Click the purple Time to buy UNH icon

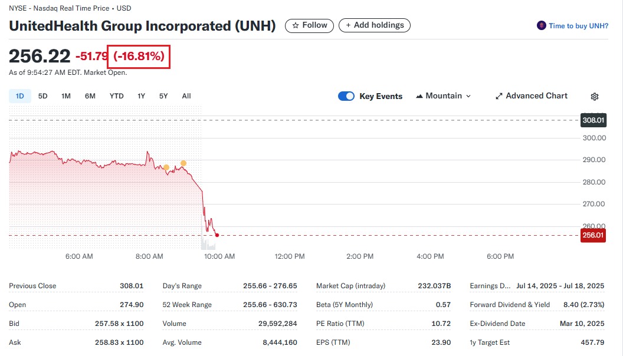click(x=541, y=26)
